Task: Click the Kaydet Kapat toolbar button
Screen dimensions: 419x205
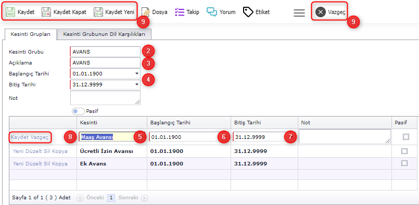Action: [x=64, y=12]
